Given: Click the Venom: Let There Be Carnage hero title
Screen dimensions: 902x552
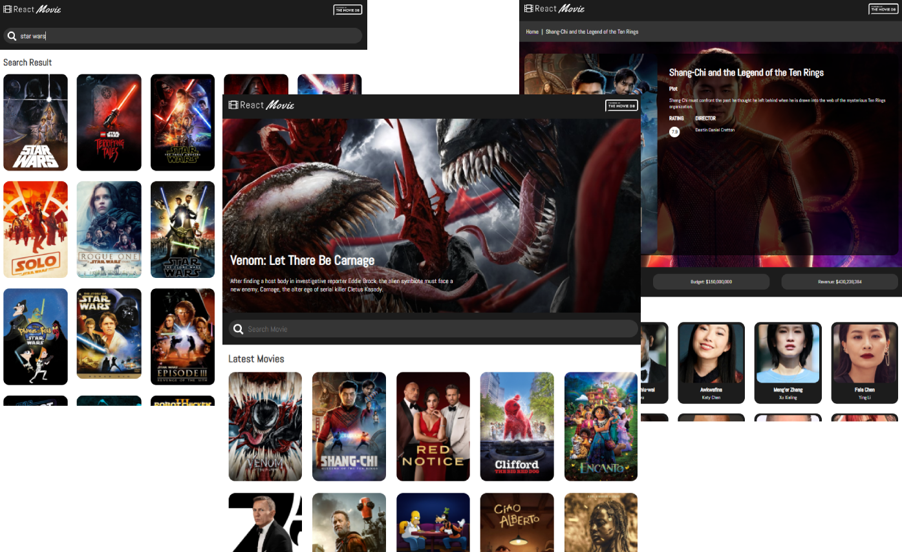Looking at the screenshot, I should click(302, 260).
